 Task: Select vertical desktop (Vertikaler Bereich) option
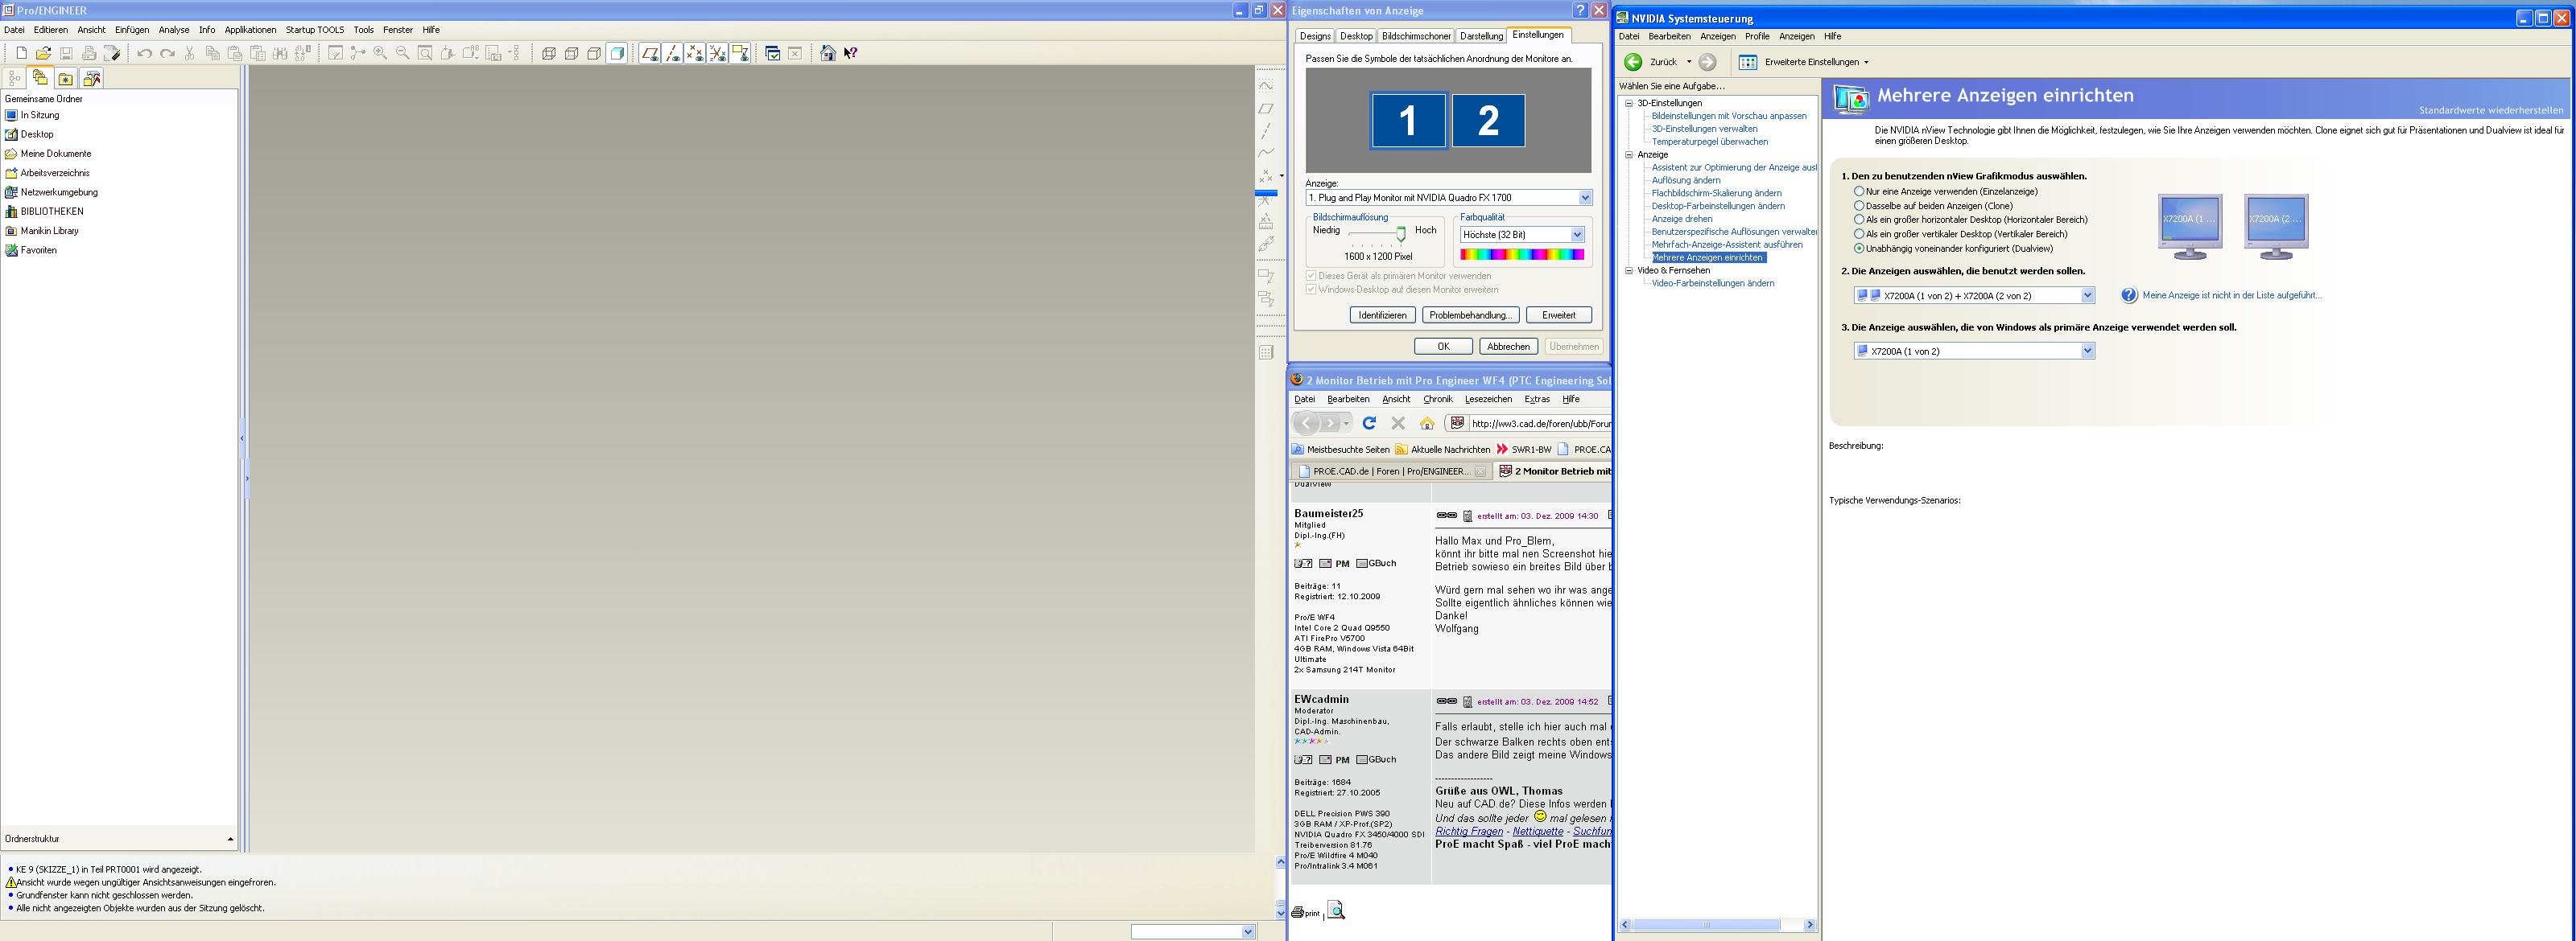tap(1859, 234)
